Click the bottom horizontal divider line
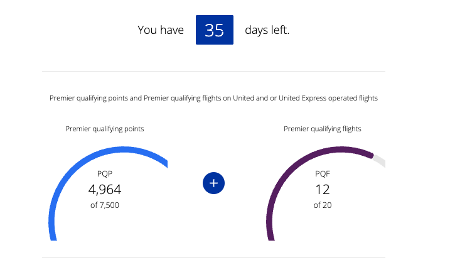 (x=213, y=257)
